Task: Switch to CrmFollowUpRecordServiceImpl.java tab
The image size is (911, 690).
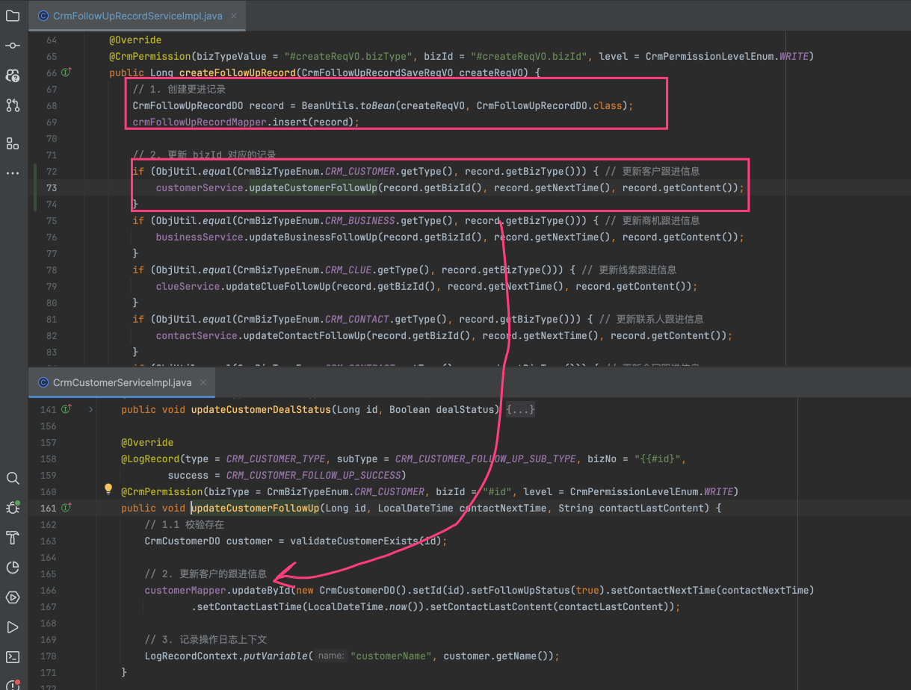Action: 137,16
